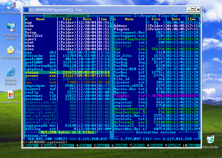222x158 pixels.
Task: Go up via '..' row in right panel
Action: (x=156, y=22)
